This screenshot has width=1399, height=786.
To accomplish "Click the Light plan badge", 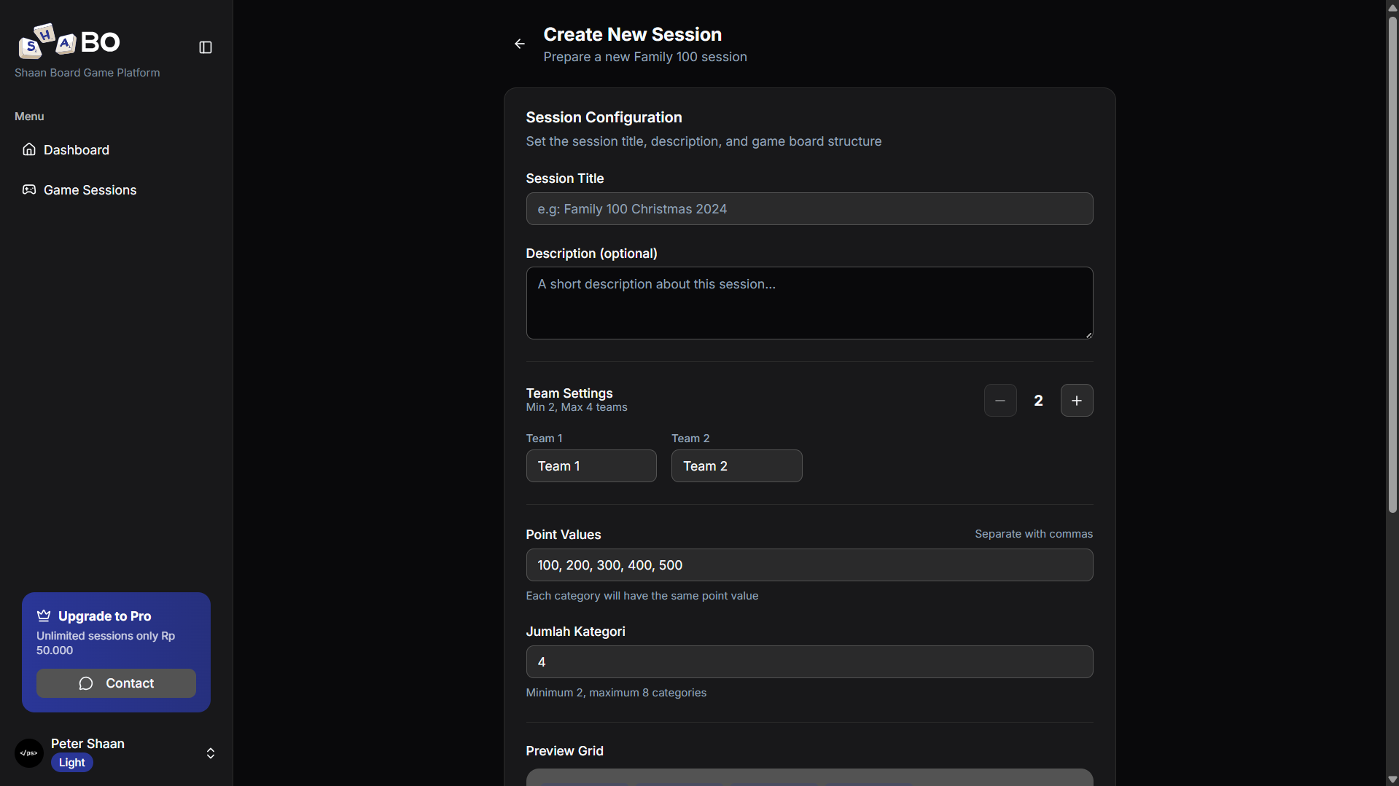I will pyautogui.click(x=71, y=763).
